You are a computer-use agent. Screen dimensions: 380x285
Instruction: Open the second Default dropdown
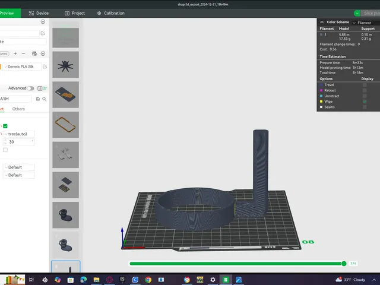(18, 175)
